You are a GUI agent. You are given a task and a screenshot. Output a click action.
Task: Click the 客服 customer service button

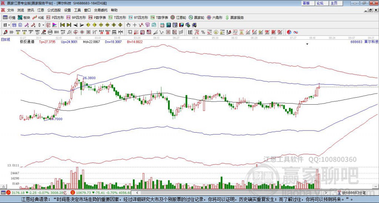click(306, 3)
